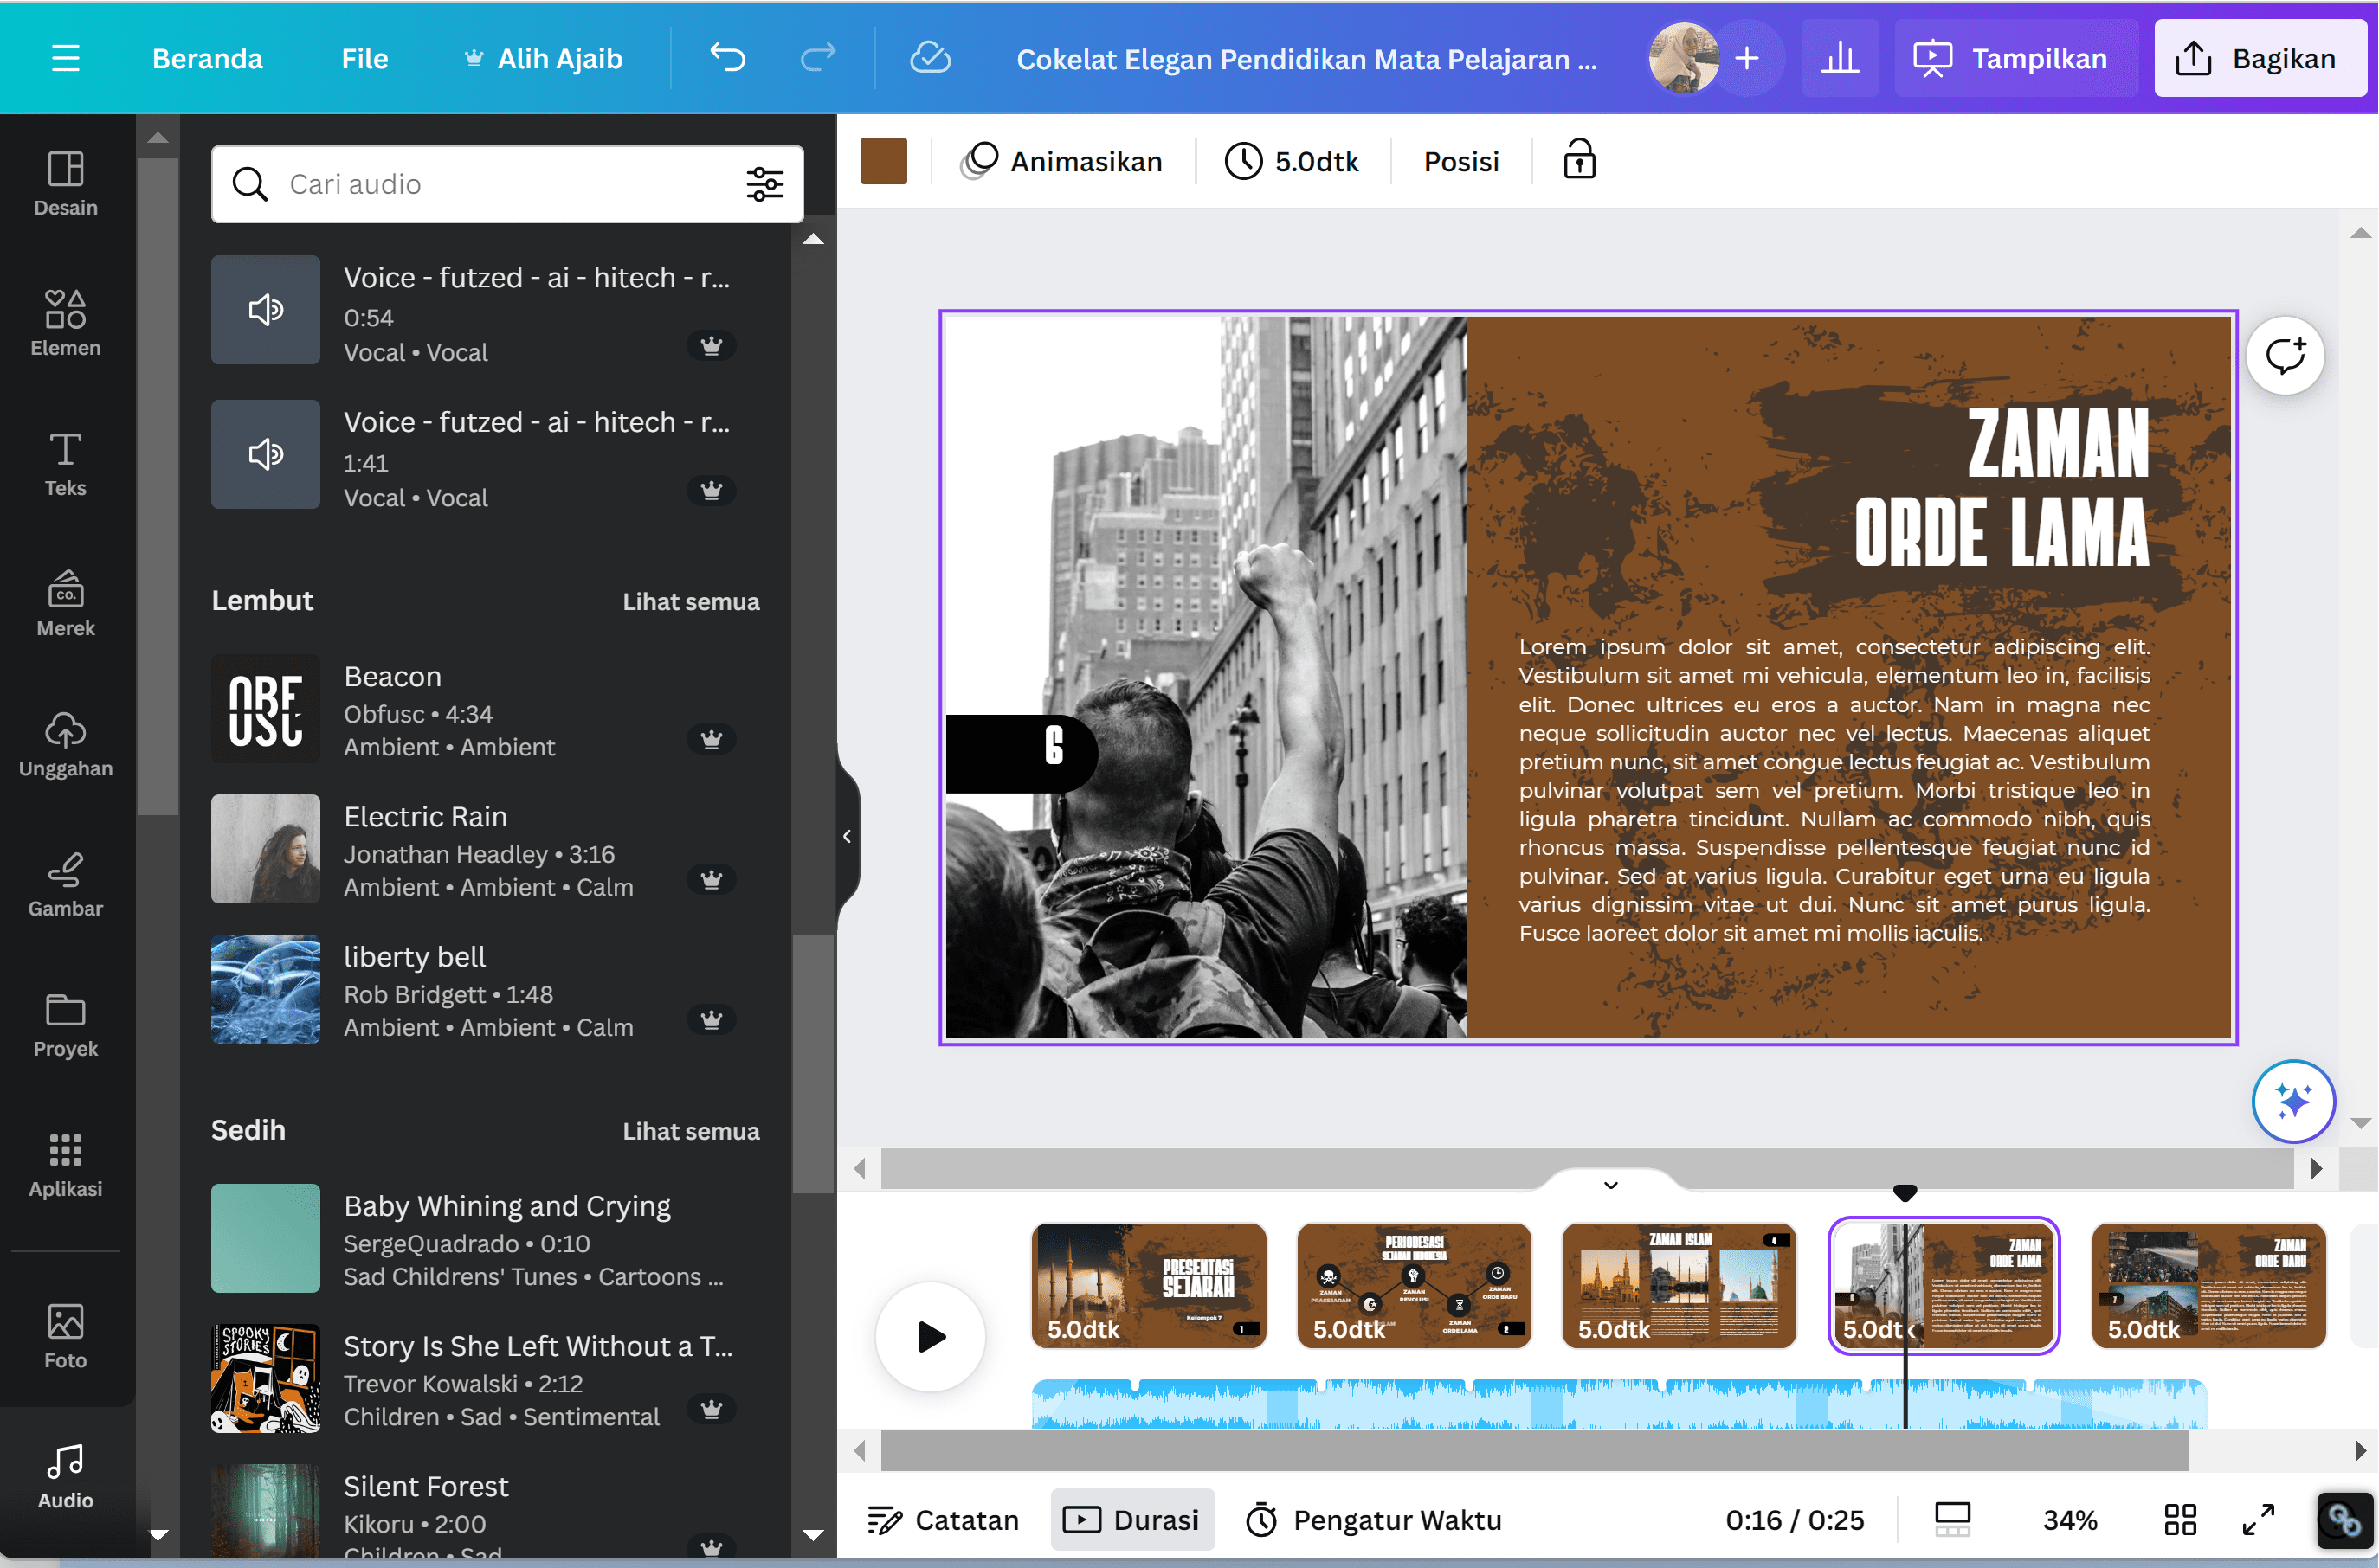The height and width of the screenshot is (1568, 2379).
Task: Click the brown background color swatch
Action: point(883,160)
